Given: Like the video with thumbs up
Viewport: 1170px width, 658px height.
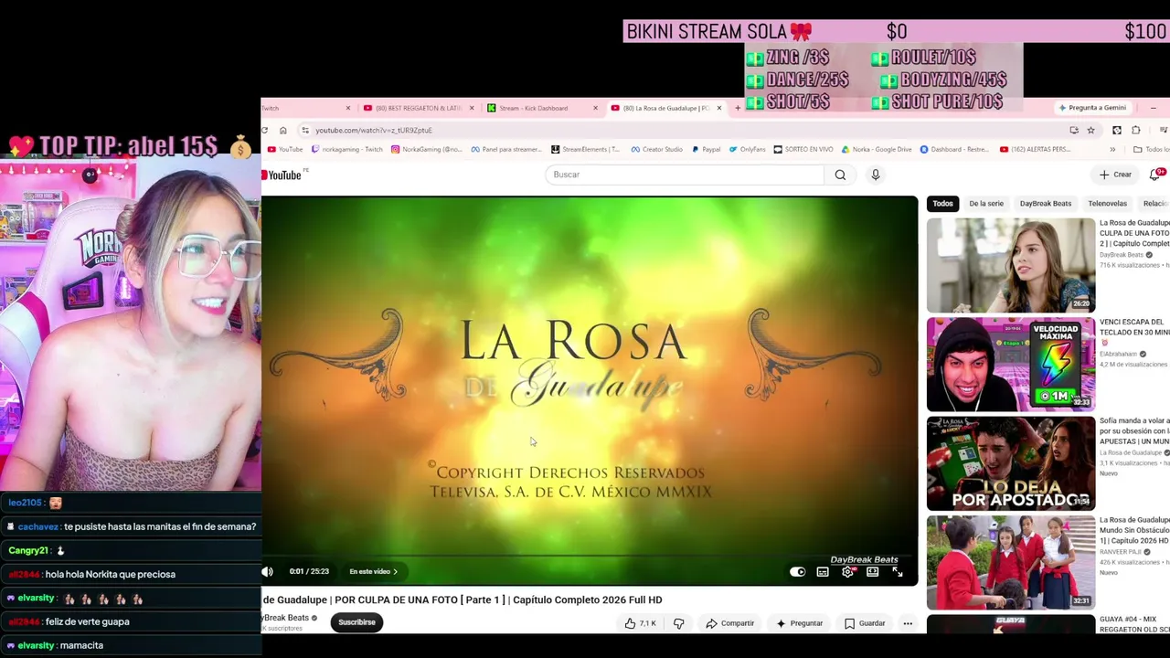Looking at the screenshot, I should coord(641,623).
